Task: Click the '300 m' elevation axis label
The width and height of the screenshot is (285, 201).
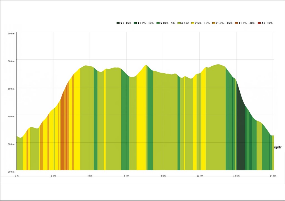Action: click(x=11, y=144)
